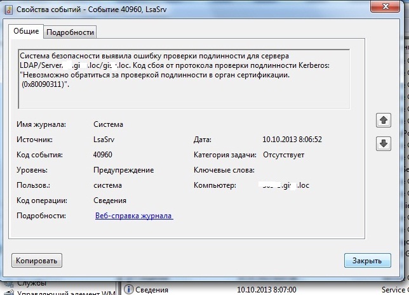Click the Закрыть button

(x=367, y=261)
